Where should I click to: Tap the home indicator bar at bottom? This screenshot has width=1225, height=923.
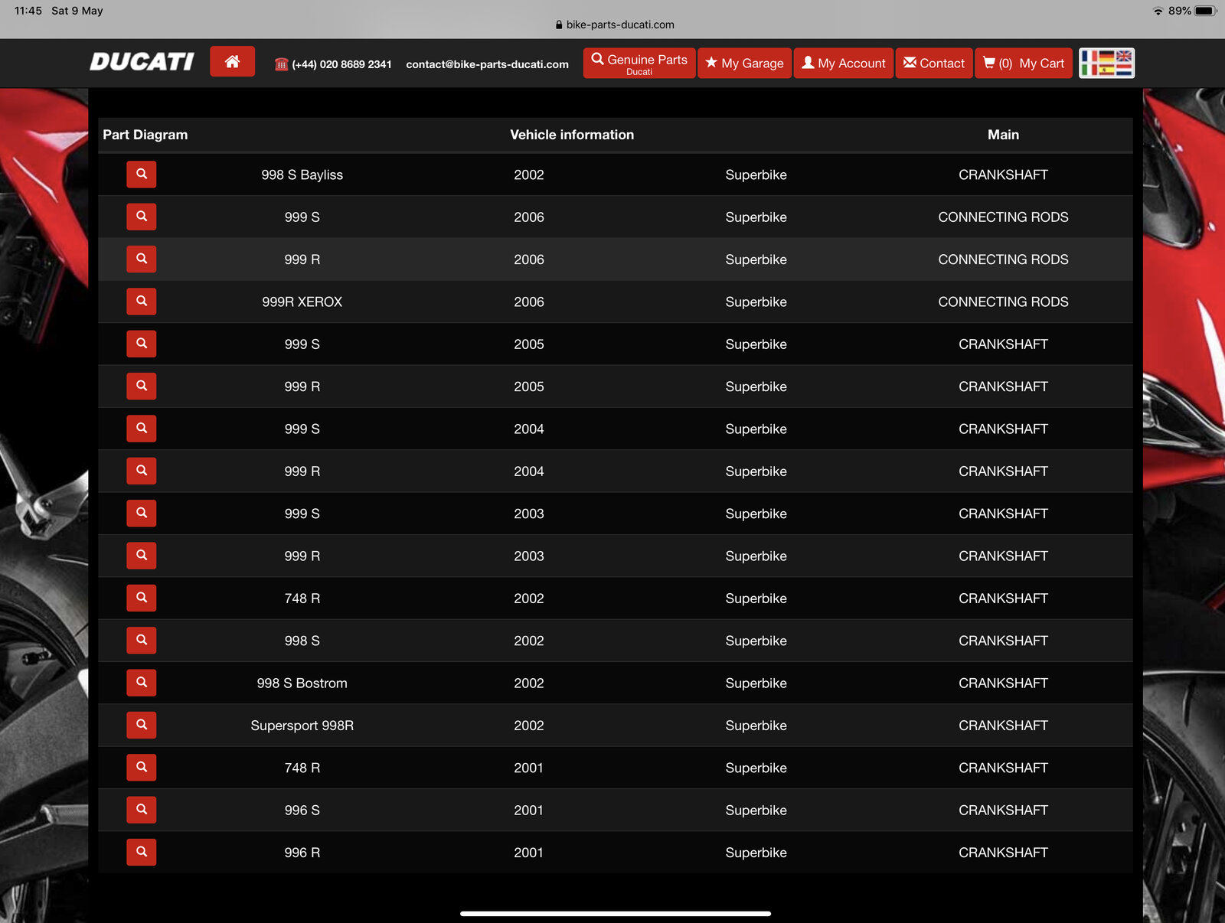(615, 913)
